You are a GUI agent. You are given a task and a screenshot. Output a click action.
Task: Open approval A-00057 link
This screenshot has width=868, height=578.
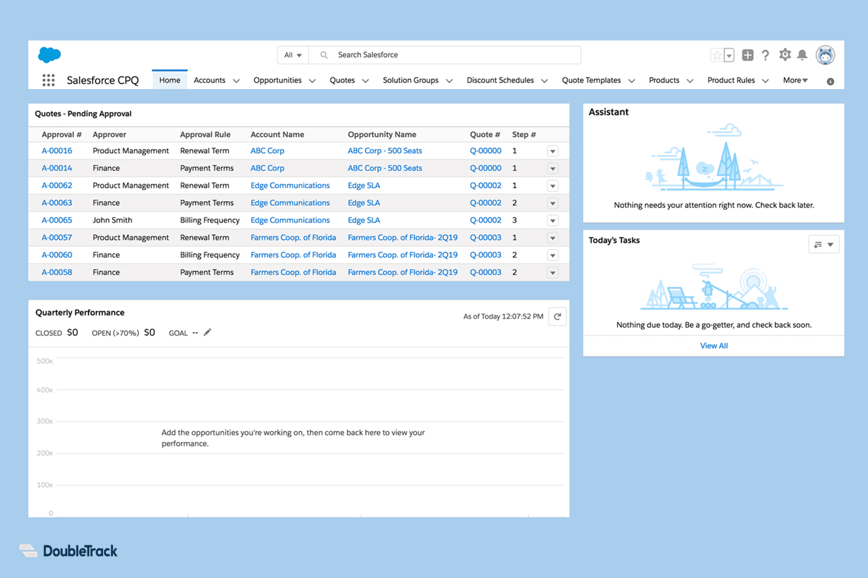(57, 237)
